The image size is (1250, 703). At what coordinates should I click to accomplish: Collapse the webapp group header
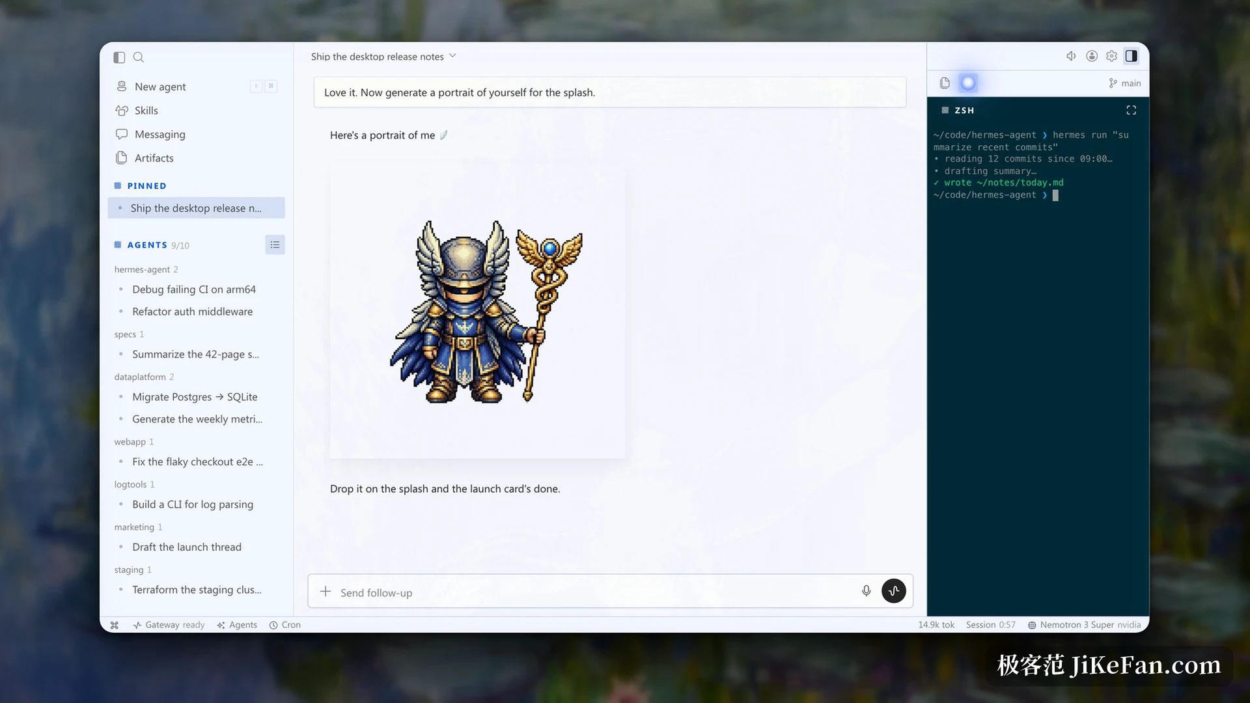point(133,442)
